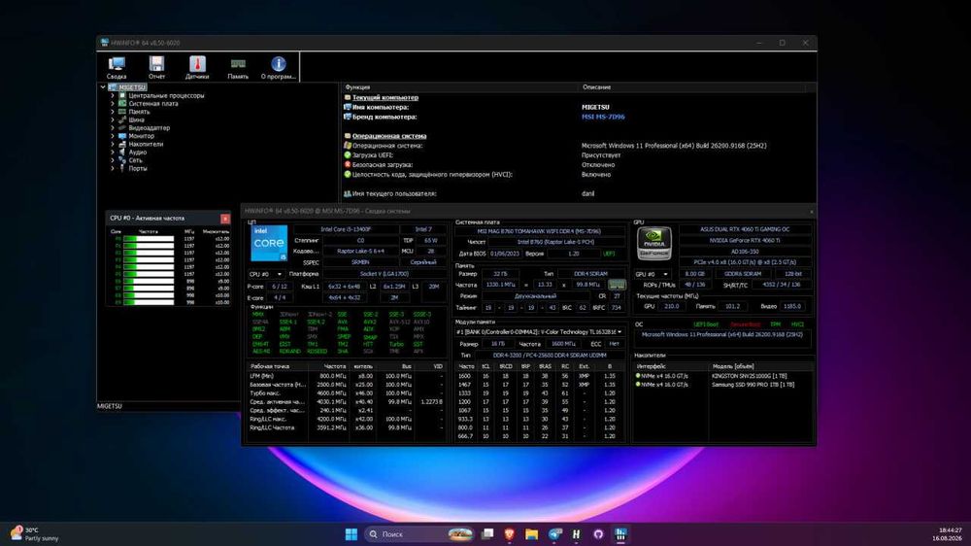Select the Монитор tree item
The image size is (971, 546).
[141, 136]
